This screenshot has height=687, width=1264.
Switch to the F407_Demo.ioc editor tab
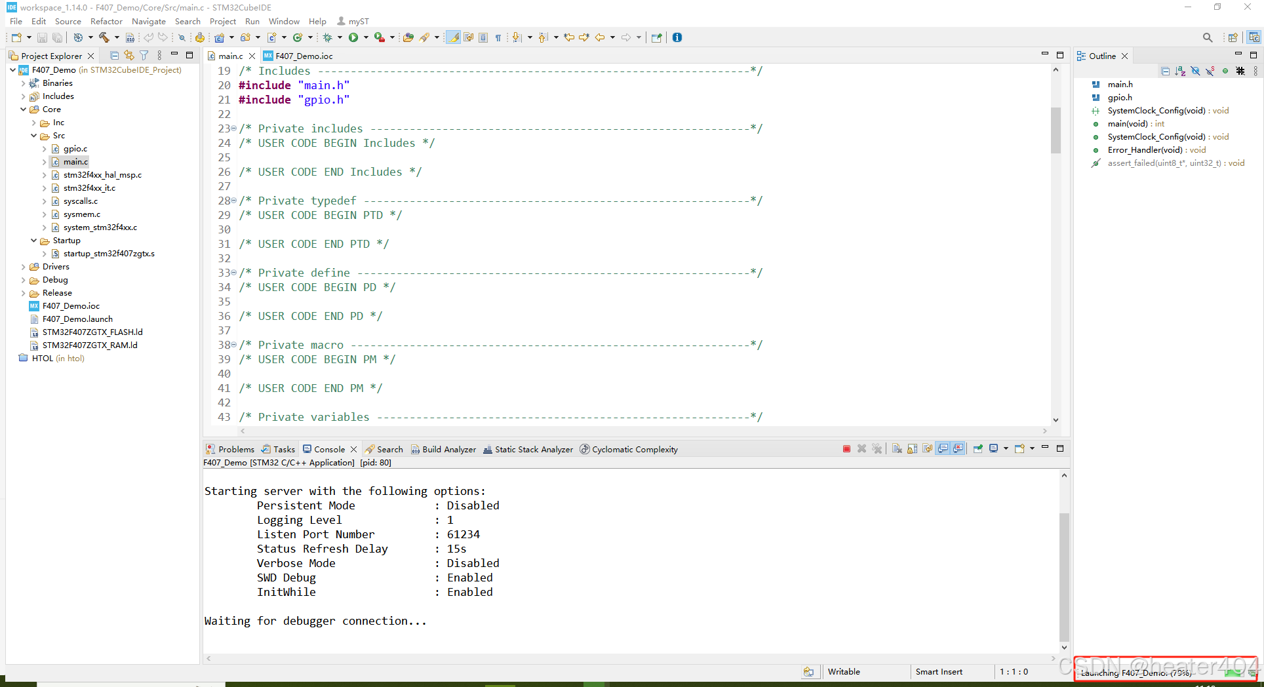click(x=298, y=56)
